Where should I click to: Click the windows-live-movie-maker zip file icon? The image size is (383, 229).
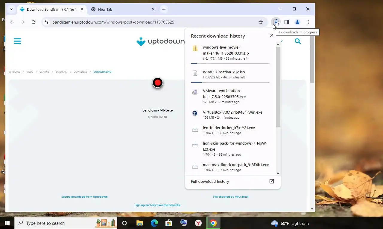pyautogui.click(x=195, y=49)
